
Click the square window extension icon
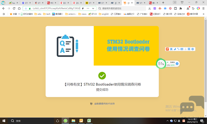coord(175,9)
